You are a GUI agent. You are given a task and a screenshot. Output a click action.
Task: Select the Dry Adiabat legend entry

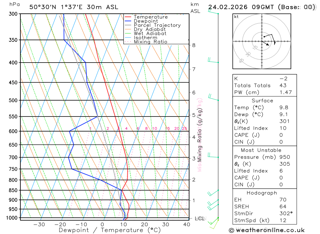145,29
